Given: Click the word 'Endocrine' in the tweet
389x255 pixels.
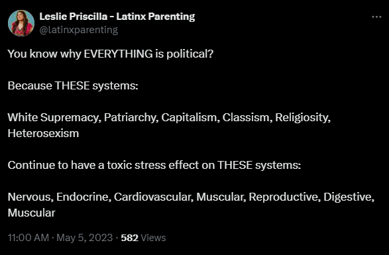Looking at the screenshot, I should pyautogui.click(x=82, y=197).
